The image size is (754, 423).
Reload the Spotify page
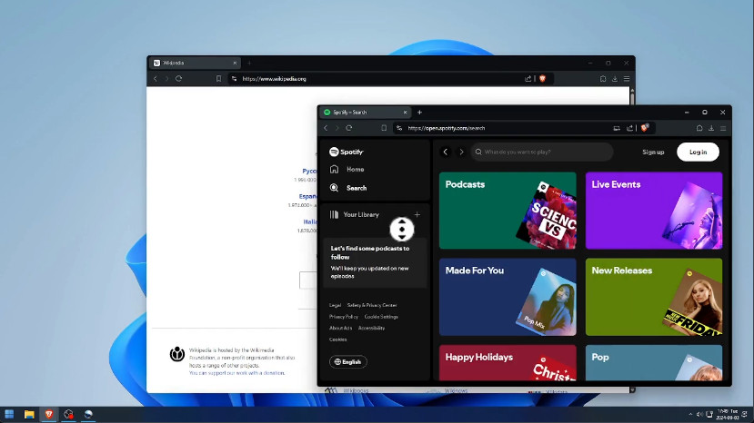pos(349,128)
